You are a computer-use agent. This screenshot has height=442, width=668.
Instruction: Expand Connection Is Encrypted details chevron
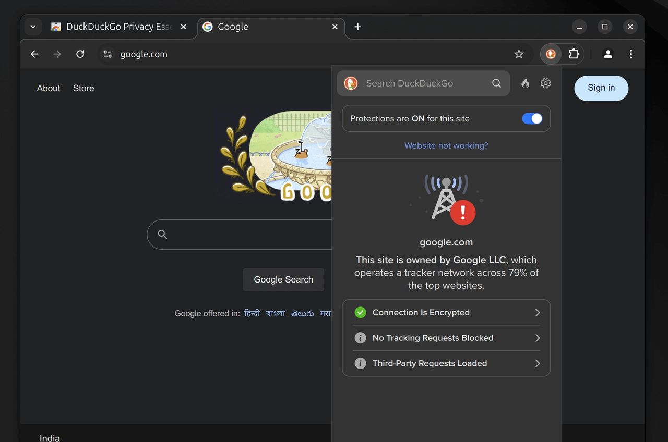point(538,313)
